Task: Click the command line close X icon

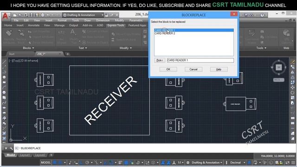Action: (6, 148)
